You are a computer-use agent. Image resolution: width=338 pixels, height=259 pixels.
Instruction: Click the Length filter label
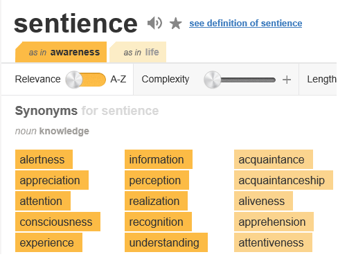click(x=321, y=79)
